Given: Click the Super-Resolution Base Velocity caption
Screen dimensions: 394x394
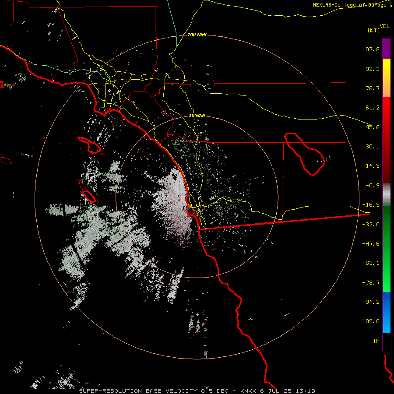Looking at the screenshot, I should click(197, 391).
